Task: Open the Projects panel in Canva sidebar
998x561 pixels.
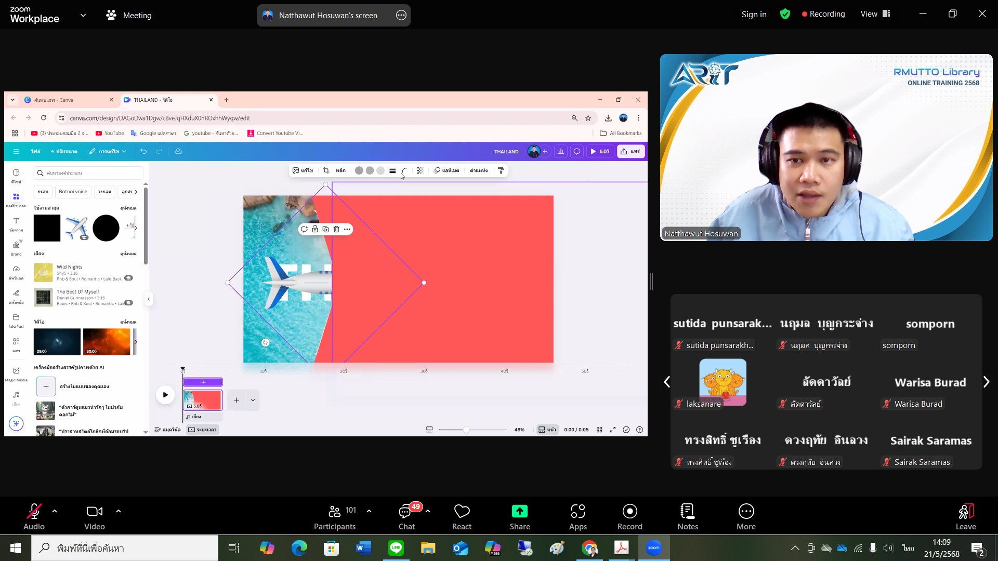Action: [x=16, y=320]
